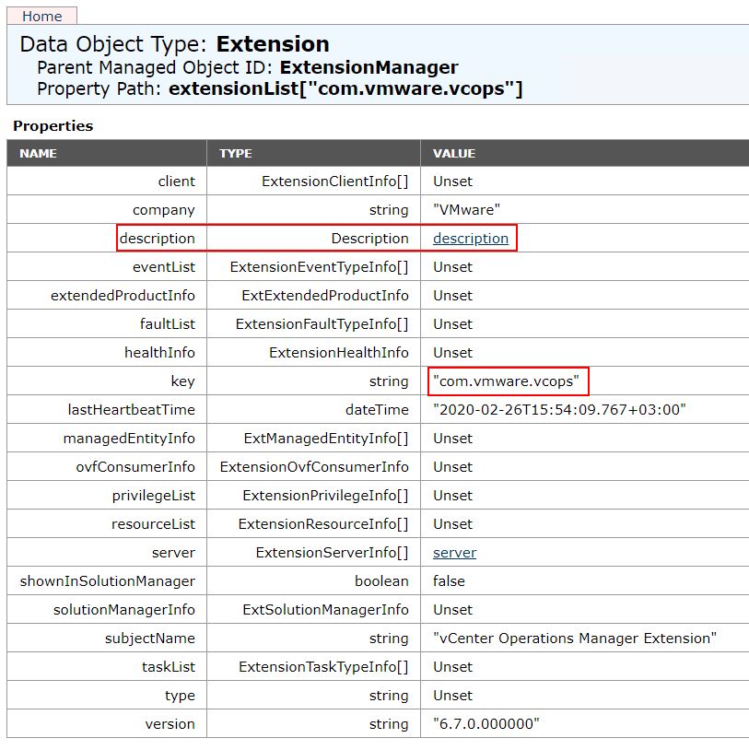This screenshot has width=749, height=750.
Task: Click the TYPE column header
Action: [x=236, y=153]
